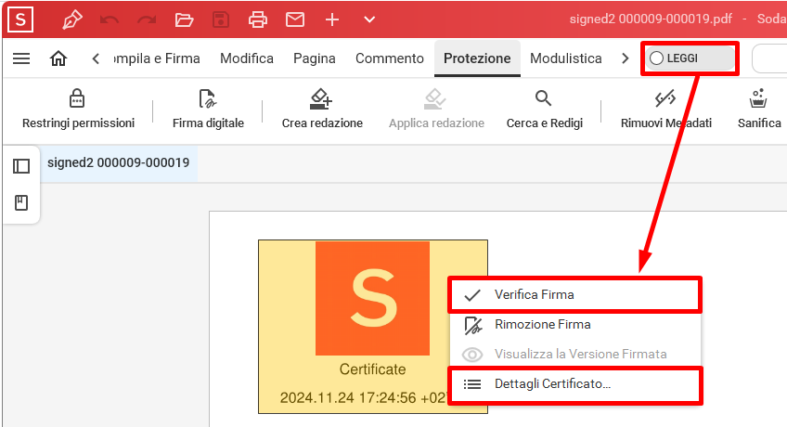This screenshot has height=427, width=787.
Task: Toggle the side panel layout icon
Action: (x=21, y=166)
